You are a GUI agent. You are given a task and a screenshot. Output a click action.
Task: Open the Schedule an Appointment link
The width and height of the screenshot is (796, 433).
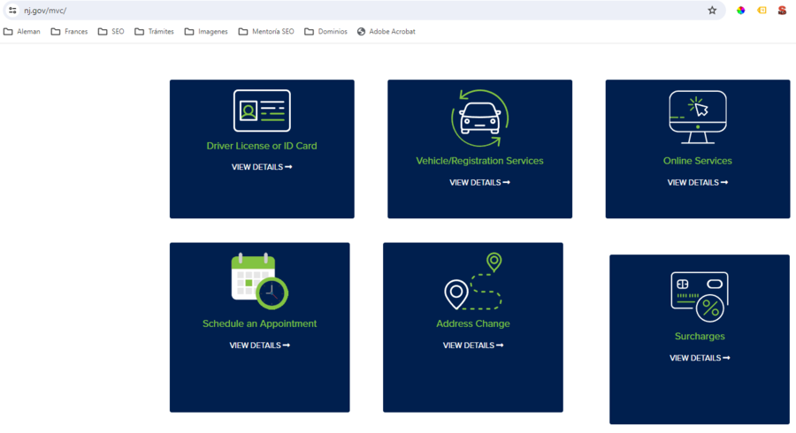click(x=259, y=323)
